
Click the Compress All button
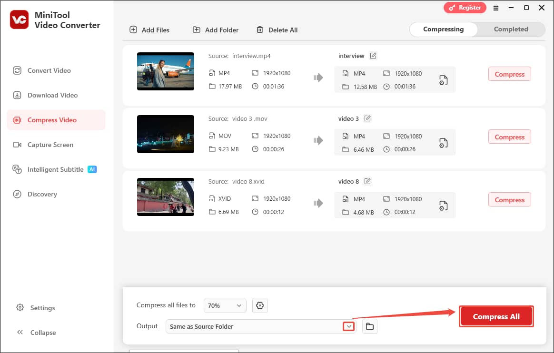[496, 316]
